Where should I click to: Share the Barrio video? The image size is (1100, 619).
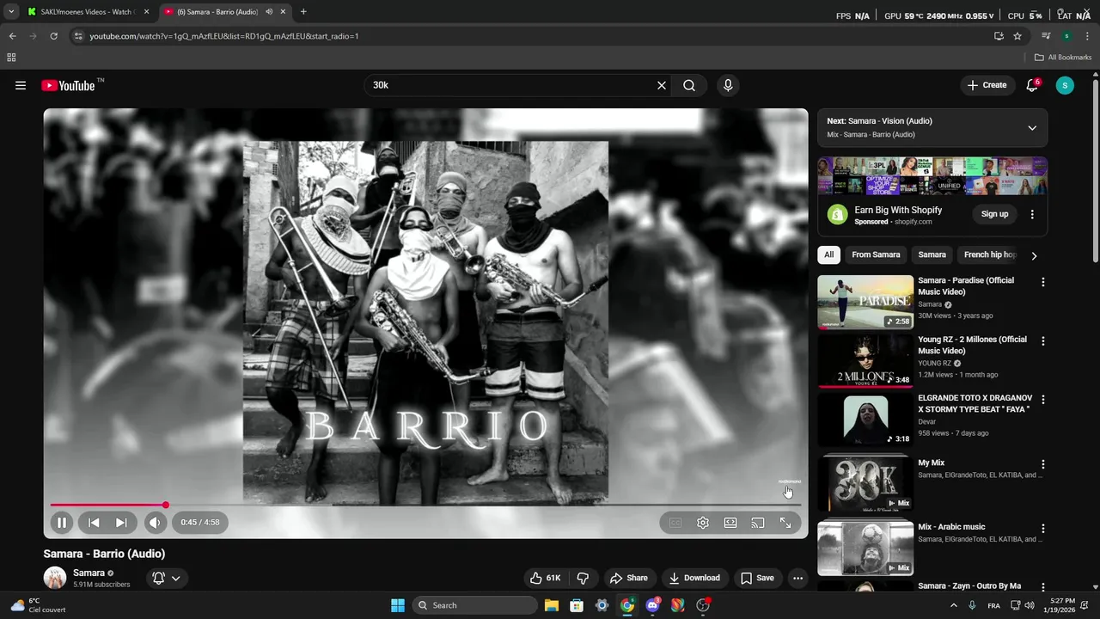pos(628,578)
